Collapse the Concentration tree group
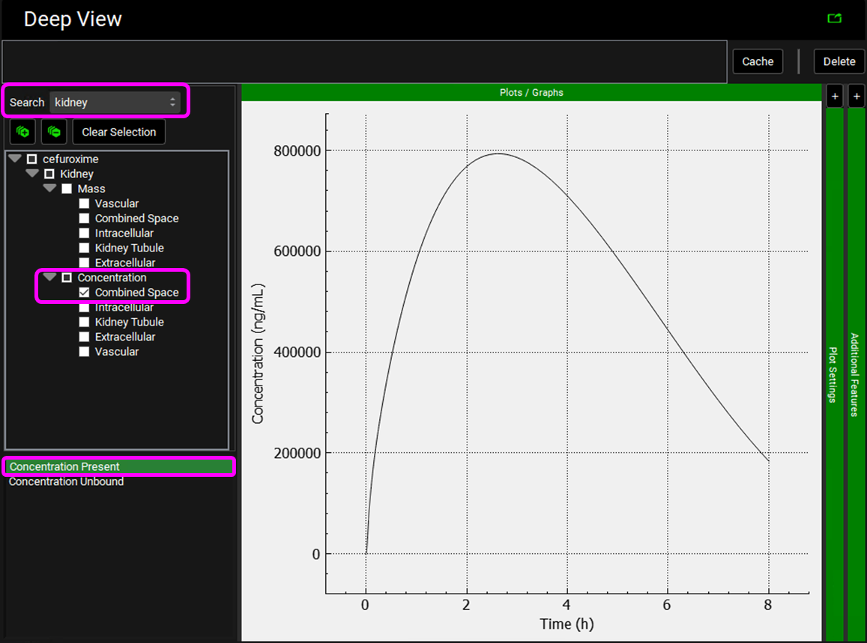The height and width of the screenshot is (643, 867). [49, 278]
